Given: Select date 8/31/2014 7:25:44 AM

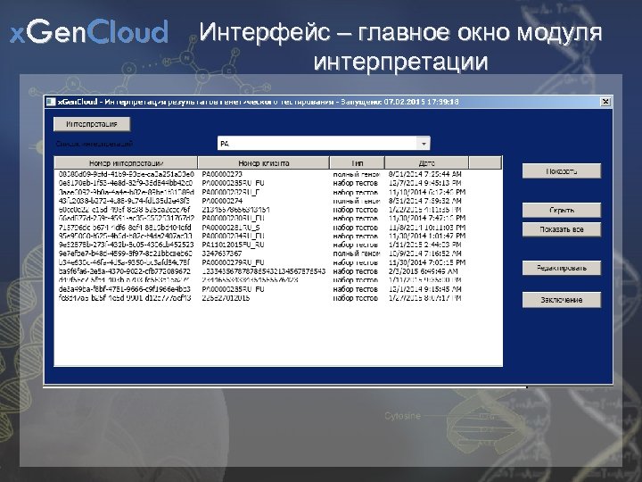Looking at the screenshot, I should [425, 174].
